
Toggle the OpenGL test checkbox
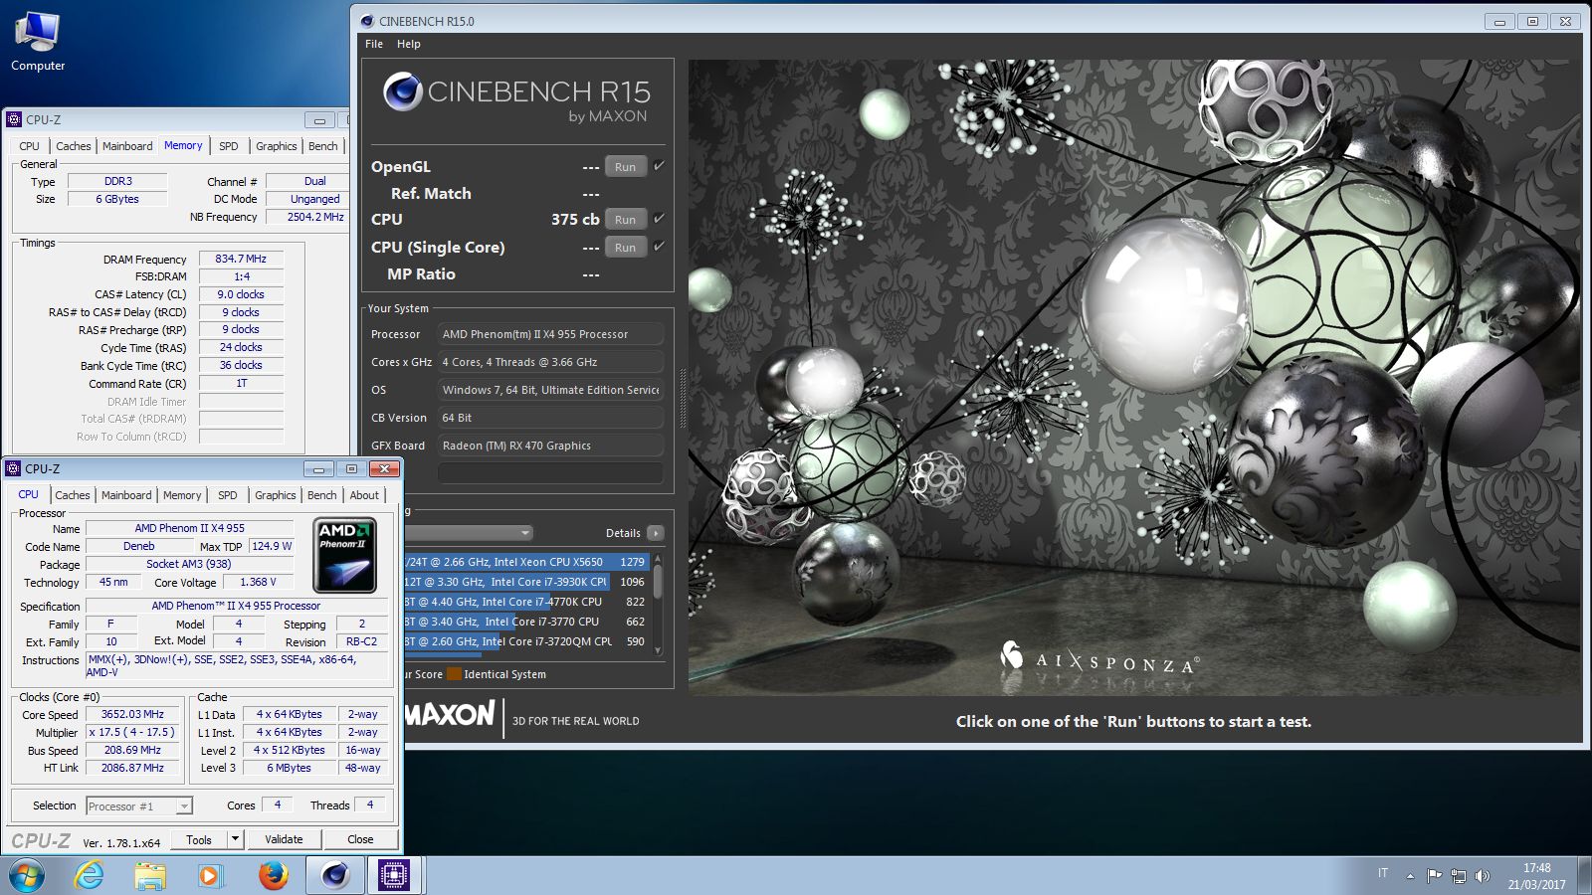coord(659,165)
